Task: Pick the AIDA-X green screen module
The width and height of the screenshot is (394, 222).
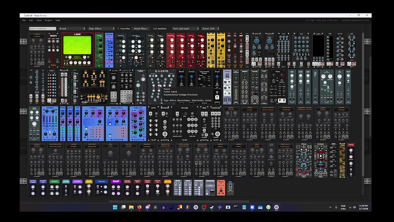Action: (x=77, y=50)
